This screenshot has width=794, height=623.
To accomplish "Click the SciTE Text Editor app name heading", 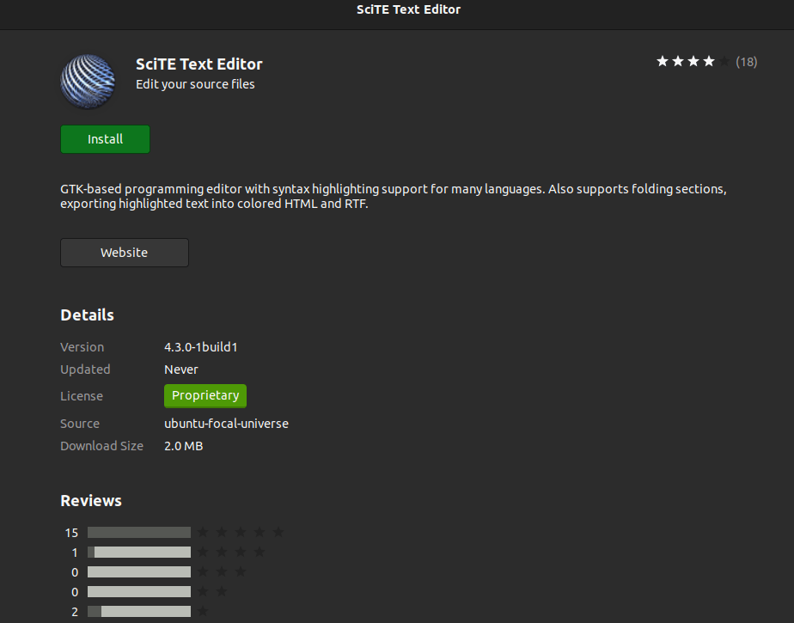I will pos(199,64).
